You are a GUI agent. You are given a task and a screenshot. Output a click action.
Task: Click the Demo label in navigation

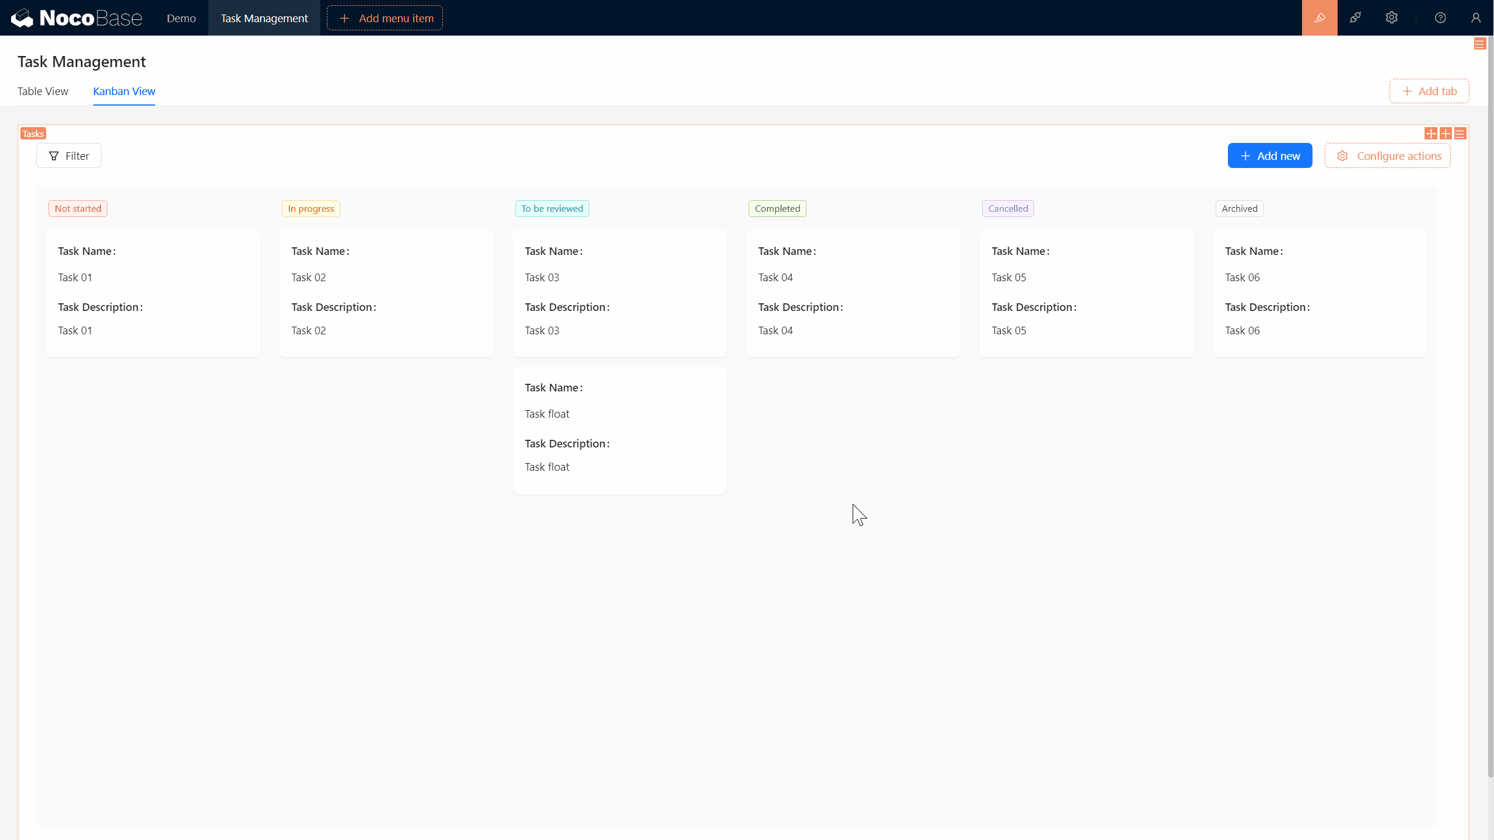pos(181,17)
